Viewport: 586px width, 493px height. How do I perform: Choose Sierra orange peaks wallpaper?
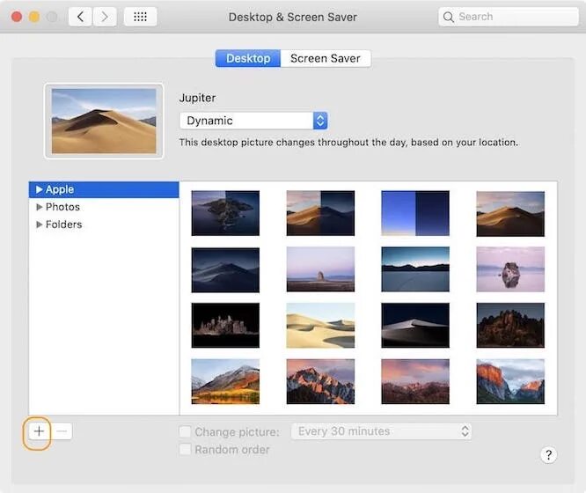coord(320,381)
